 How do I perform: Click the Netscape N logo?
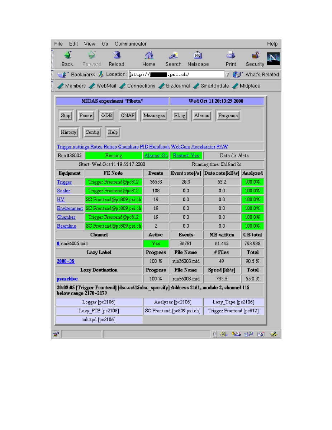click(x=273, y=59)
